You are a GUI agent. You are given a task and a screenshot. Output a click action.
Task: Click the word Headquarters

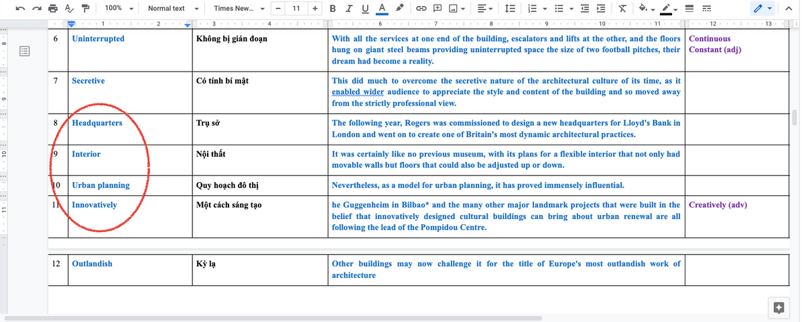click(97, 123)
